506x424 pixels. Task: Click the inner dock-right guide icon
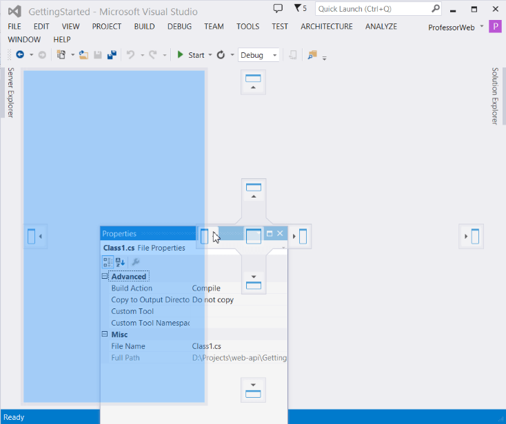pos(299,237)
